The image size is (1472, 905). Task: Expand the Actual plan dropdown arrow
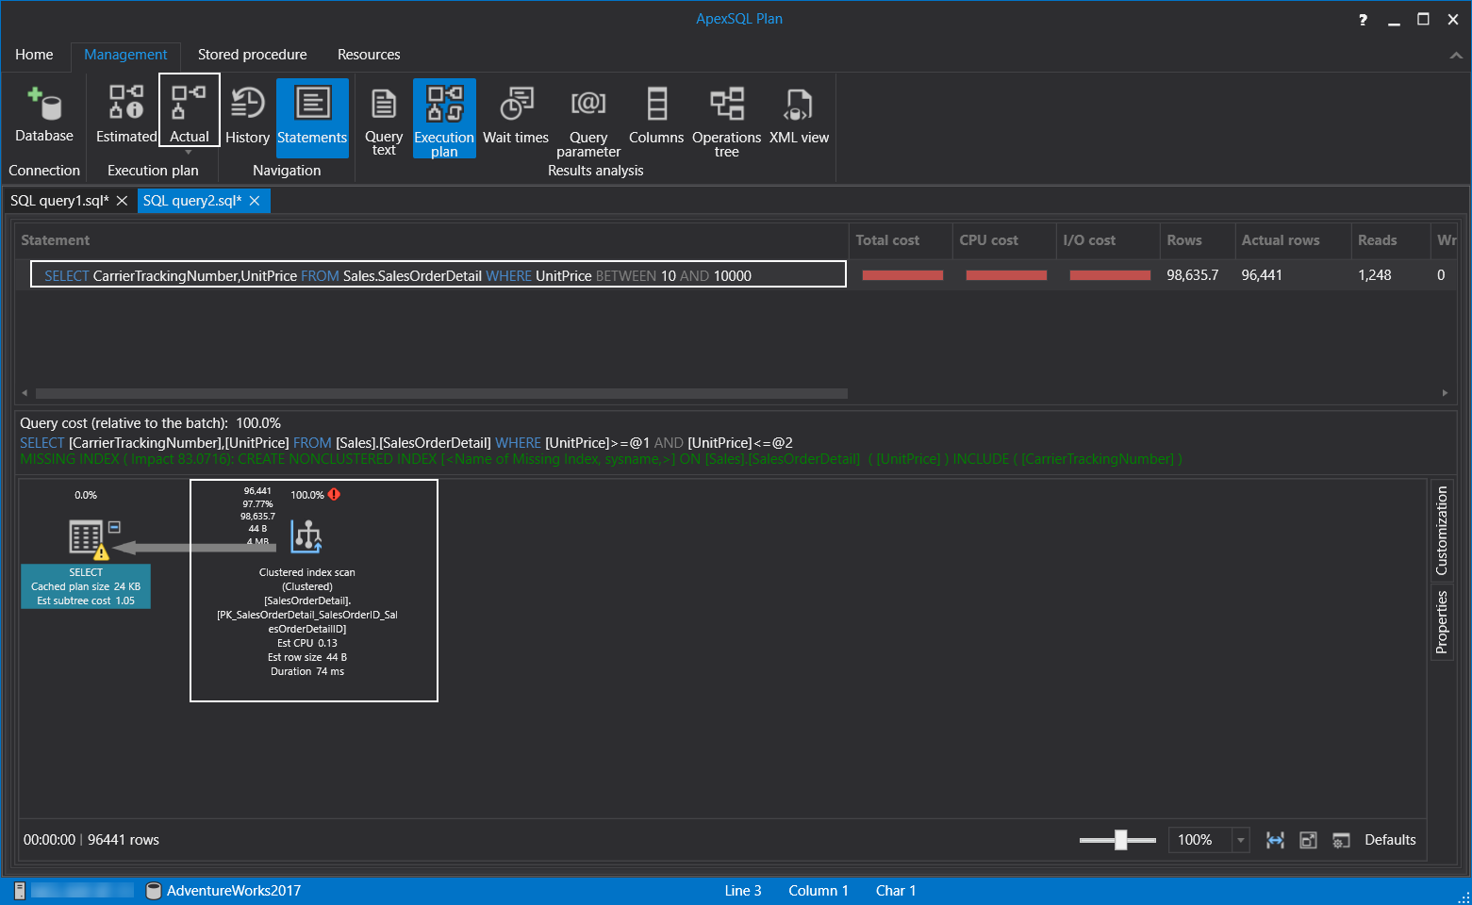[189, 152]
